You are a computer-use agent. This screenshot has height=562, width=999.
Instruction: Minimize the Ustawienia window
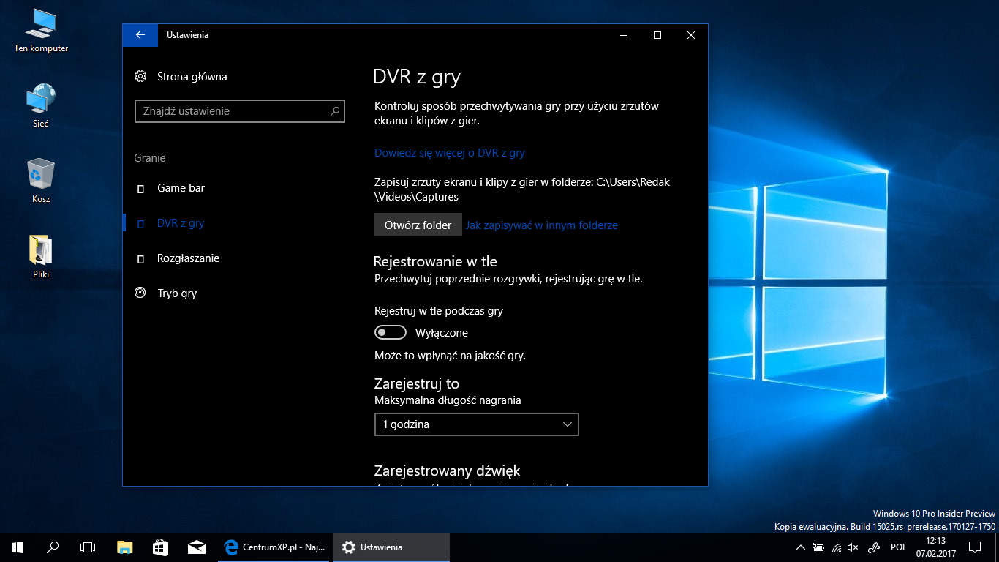coord(624,35)
